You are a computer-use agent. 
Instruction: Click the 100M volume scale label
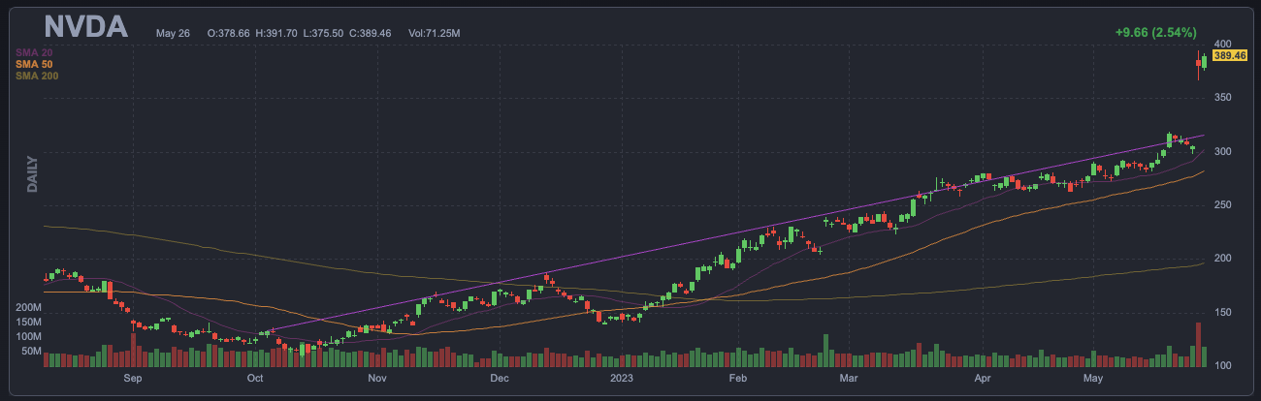click(28, 336)
